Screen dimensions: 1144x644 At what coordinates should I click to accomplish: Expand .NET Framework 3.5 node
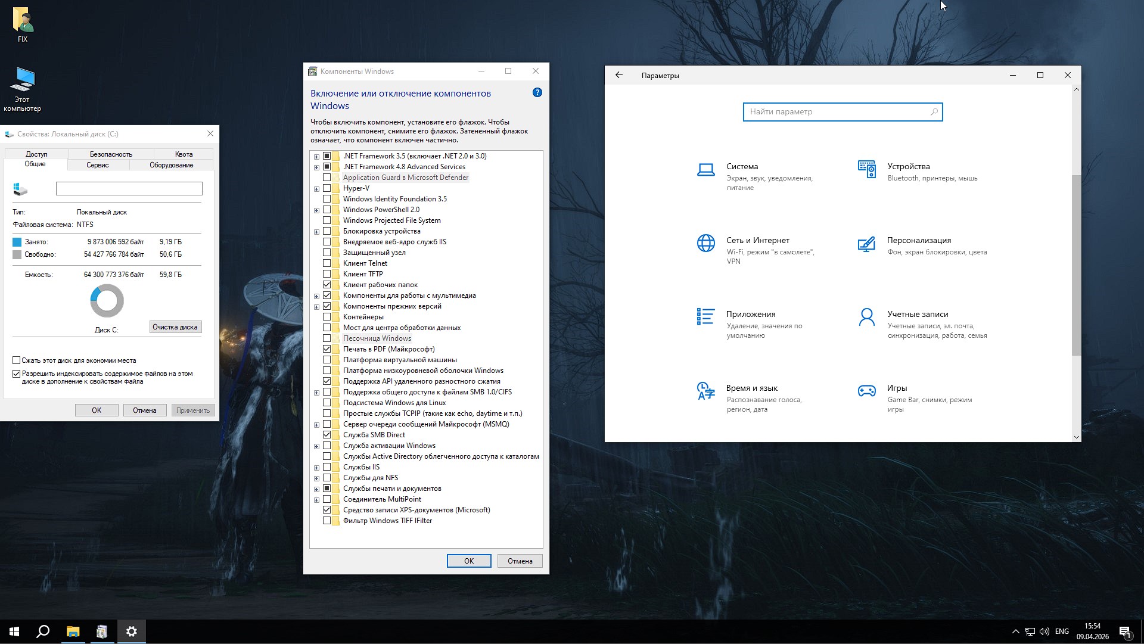[x=316, y=157]
